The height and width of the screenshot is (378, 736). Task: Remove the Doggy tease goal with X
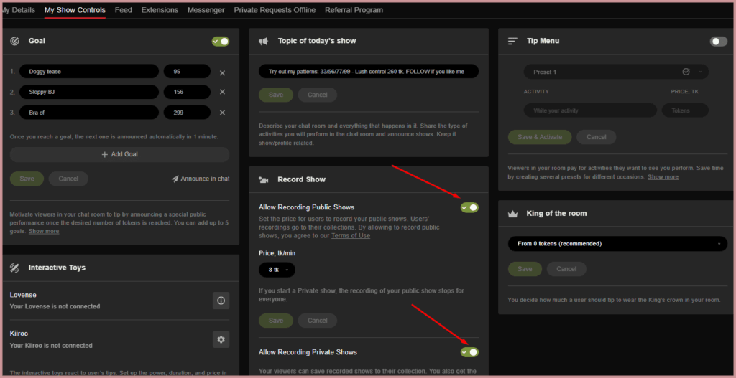click(x=222, y=72)
